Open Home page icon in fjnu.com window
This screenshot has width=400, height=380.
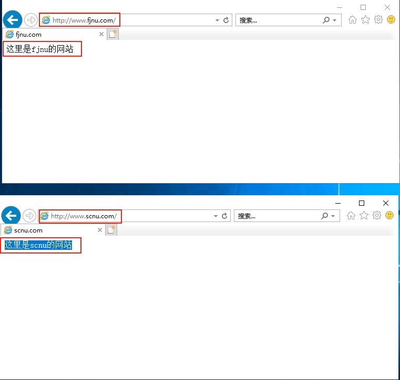(x=353, y=19)
